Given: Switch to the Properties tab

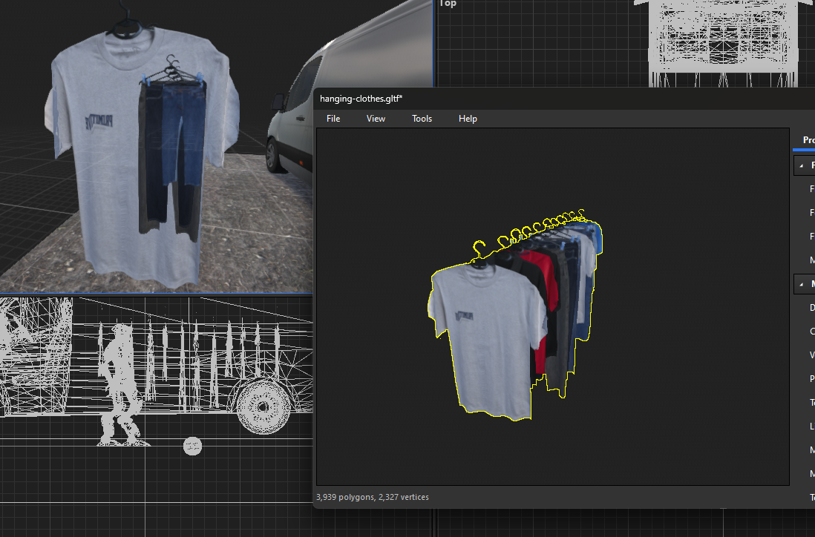Looking at the screenshot, I should pyautogui.click(x=808, y=140).
